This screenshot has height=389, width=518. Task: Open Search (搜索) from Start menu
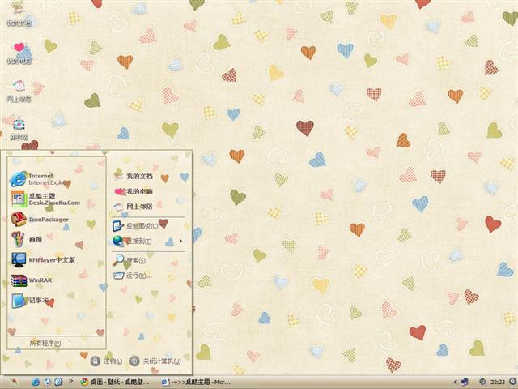pos(129,260)
